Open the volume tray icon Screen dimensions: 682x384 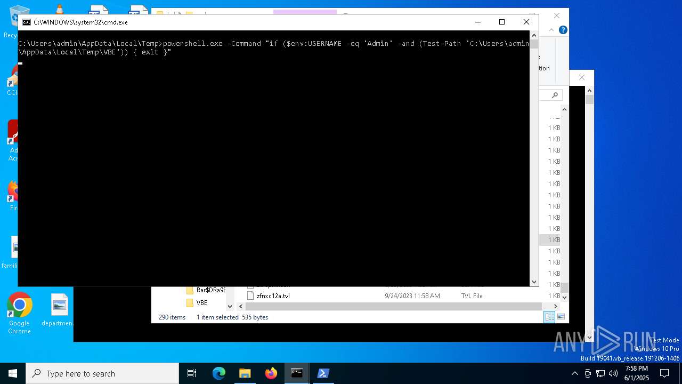(x=613, y=373)
